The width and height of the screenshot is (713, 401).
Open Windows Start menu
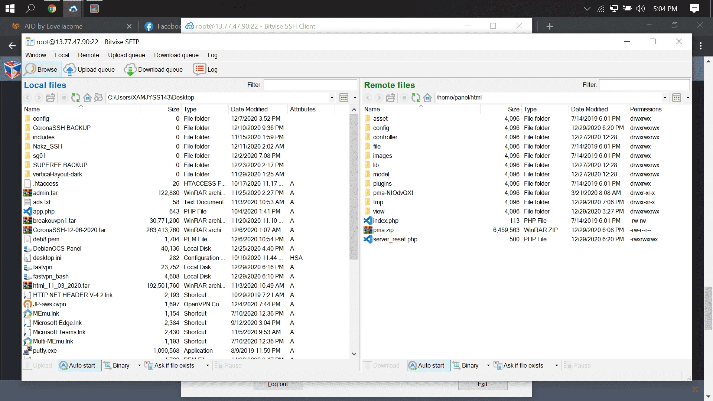pos(10,9)
